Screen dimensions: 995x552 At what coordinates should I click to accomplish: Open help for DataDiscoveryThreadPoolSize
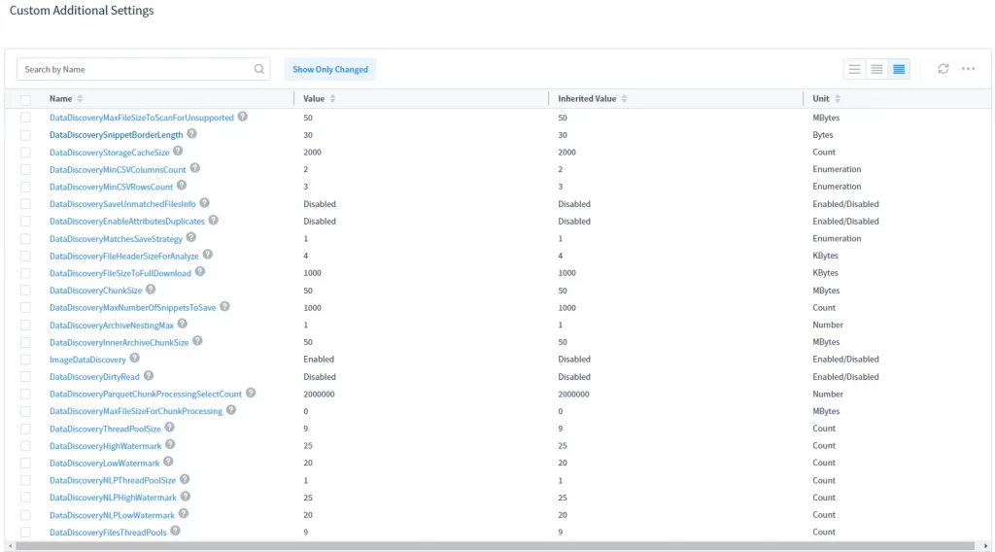click(169, 428)
